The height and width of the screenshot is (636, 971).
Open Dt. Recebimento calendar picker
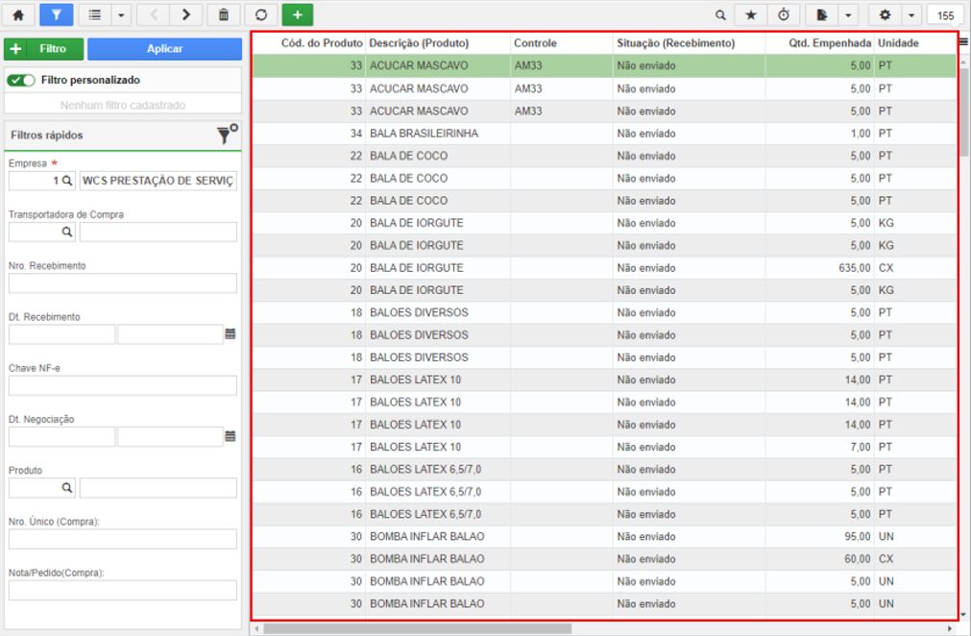click(x=231, y=334)
